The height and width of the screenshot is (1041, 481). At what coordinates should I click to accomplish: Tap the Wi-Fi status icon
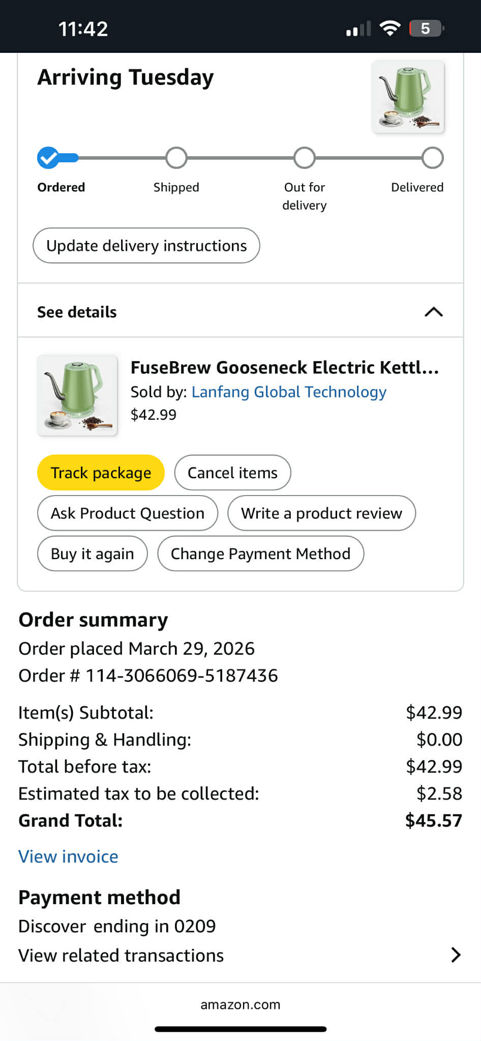[390, 28]
